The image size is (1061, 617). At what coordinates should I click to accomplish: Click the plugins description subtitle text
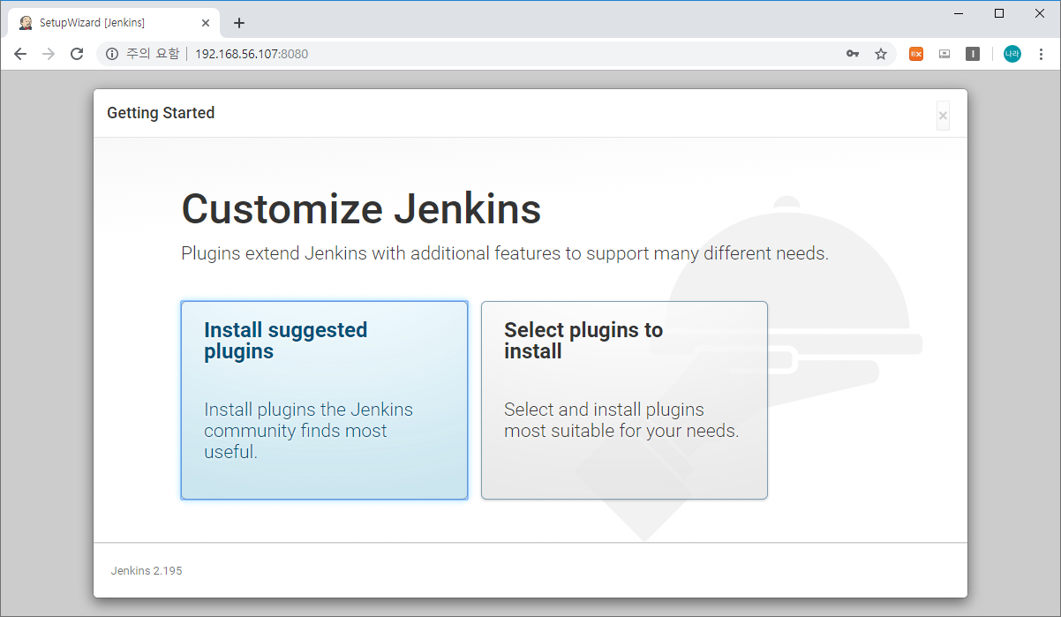coord(505,253)
